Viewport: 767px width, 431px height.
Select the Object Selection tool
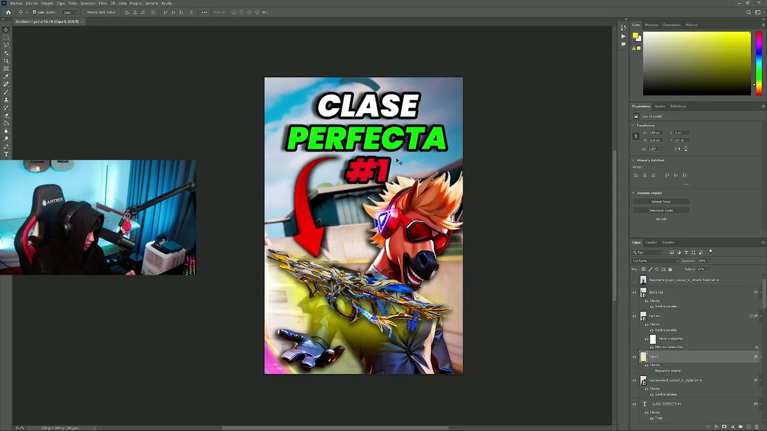(7, 53)
